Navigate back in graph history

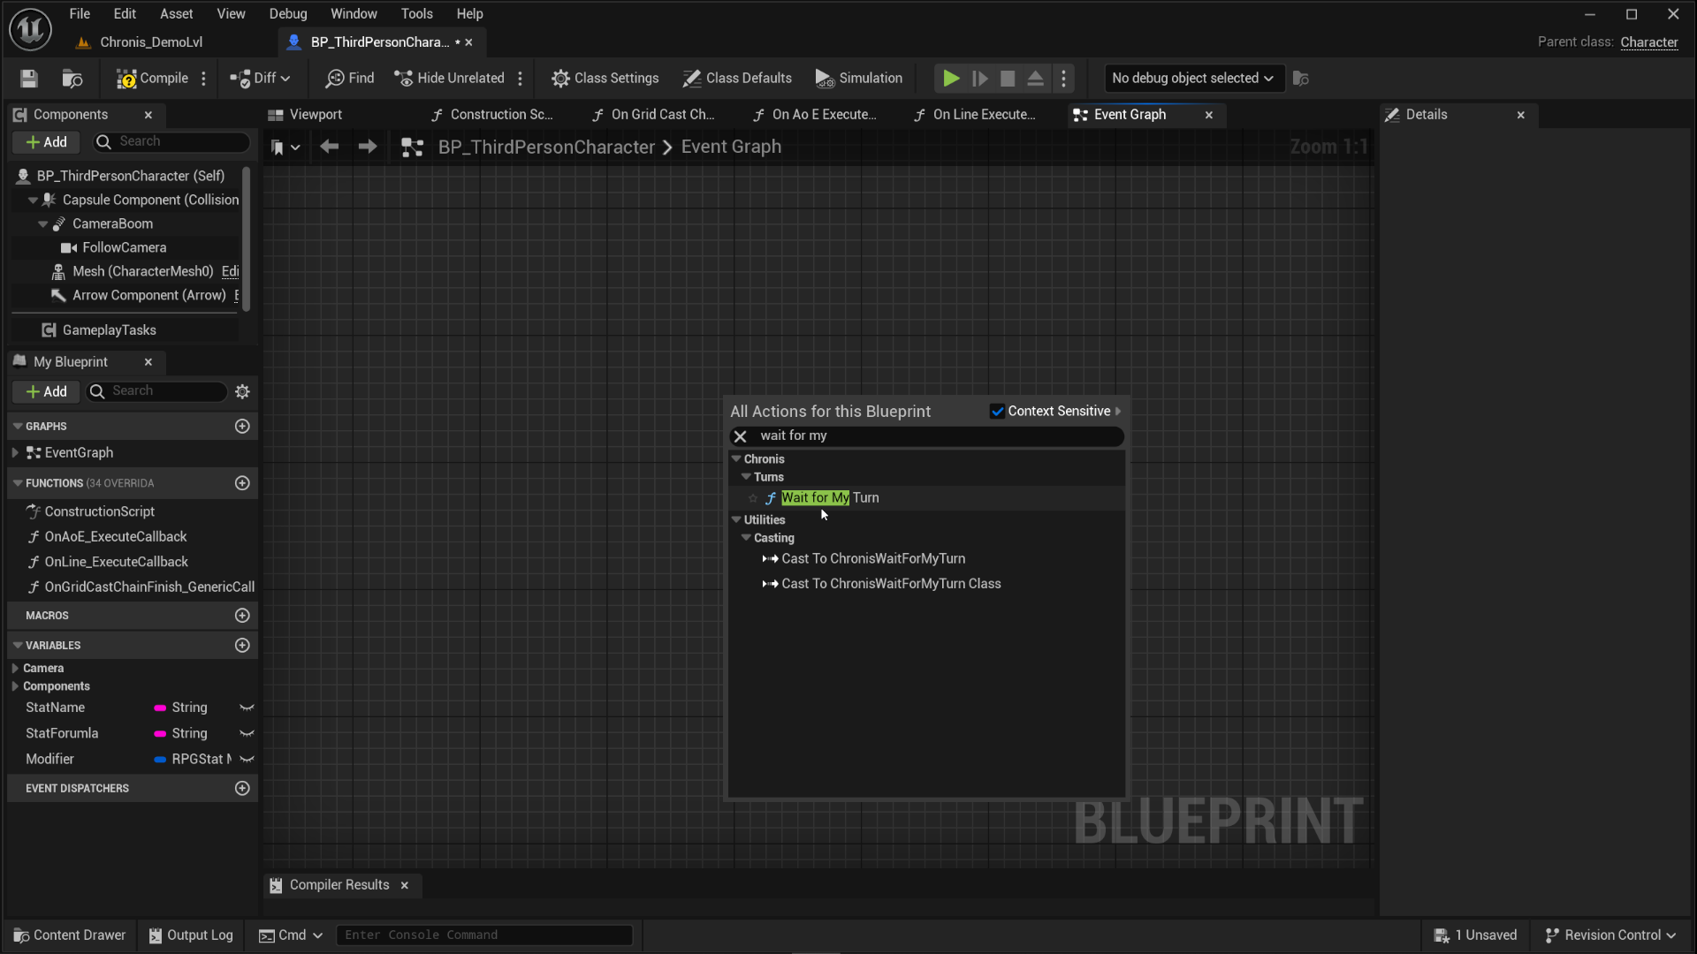330,147
